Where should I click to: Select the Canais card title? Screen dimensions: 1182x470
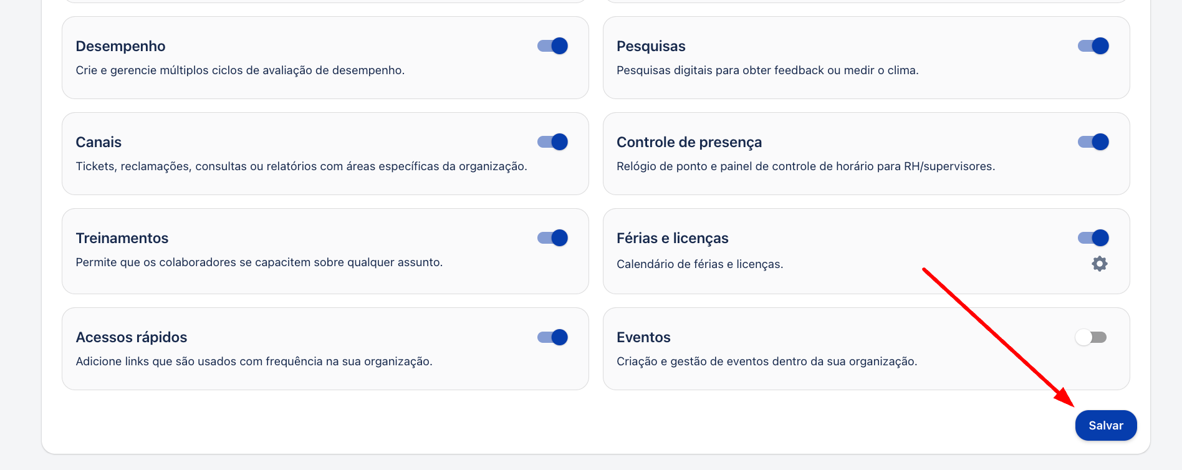tap(98, 142)
